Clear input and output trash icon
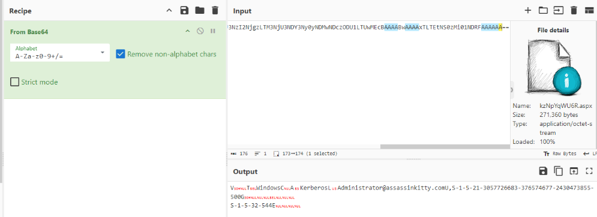Image resolution: width=597 pixels, height=217 pixels. pos(574,11)
